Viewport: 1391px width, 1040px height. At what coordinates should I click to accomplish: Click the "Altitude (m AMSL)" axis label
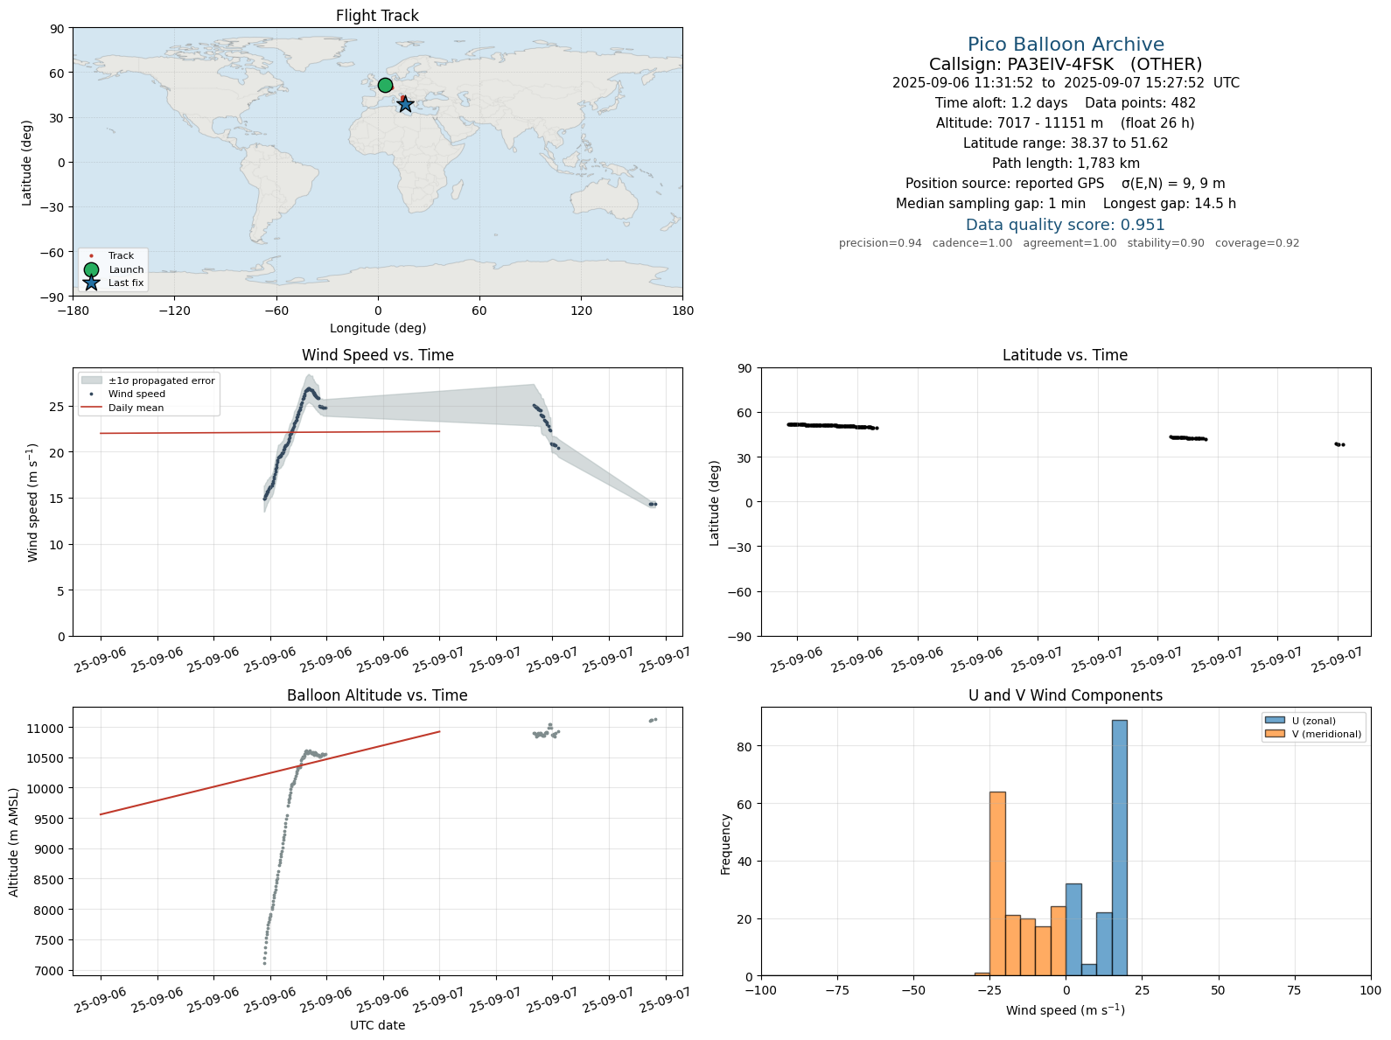click(14, 841)
